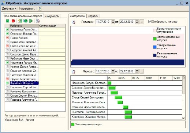190x133 pixels.
Task: Toggle approval checkbox for Калыкова Галия
Action: [x=7, y=29]
